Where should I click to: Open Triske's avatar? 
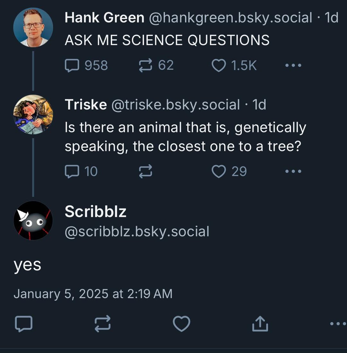(33, 114)
